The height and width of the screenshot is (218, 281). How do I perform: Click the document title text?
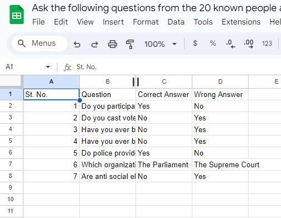pos(156,8)
